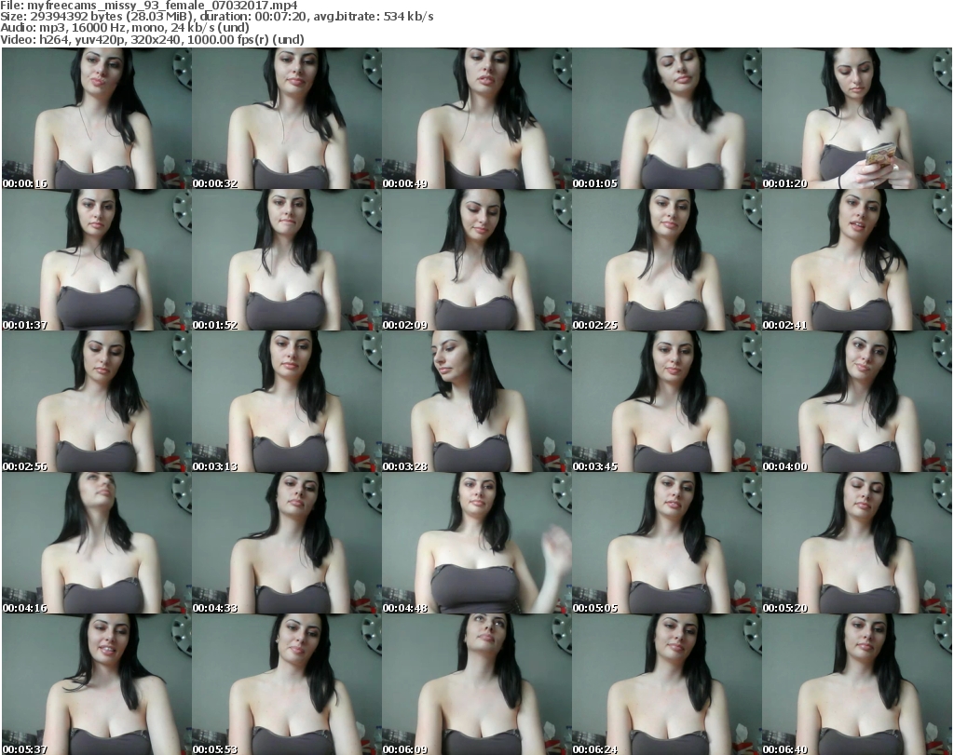Click the Video h264 info line
Screen dimensions: 954x755
pyautogui.click(x=152, y=39)
